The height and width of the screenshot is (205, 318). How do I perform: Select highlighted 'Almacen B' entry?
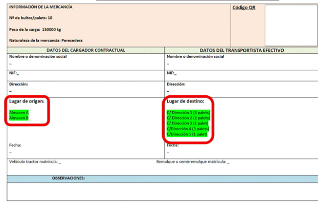(x=19, y=118)
